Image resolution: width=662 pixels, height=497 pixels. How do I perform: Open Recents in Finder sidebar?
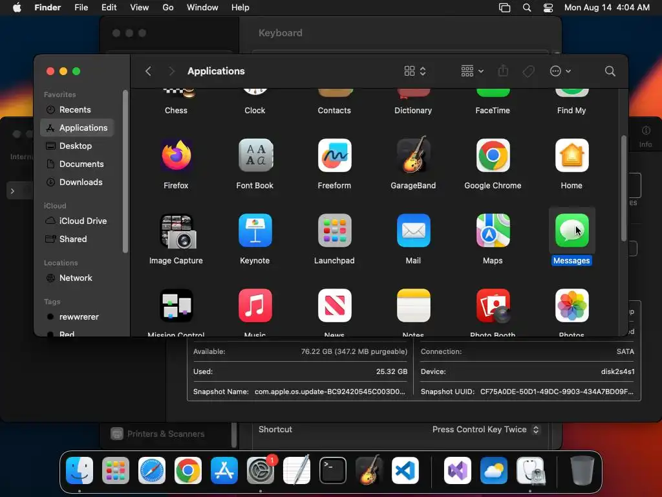pyautogui.click(x=77, y=110)
